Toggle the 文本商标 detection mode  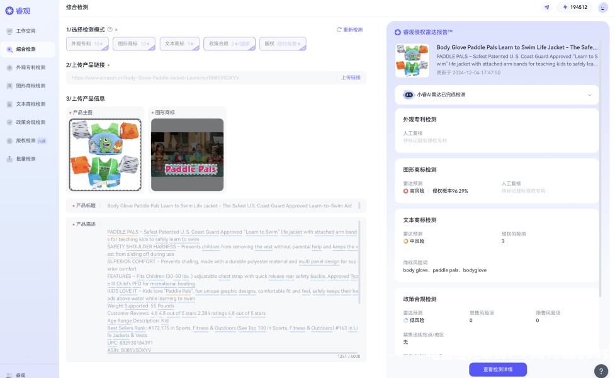(x=179, y=44)
